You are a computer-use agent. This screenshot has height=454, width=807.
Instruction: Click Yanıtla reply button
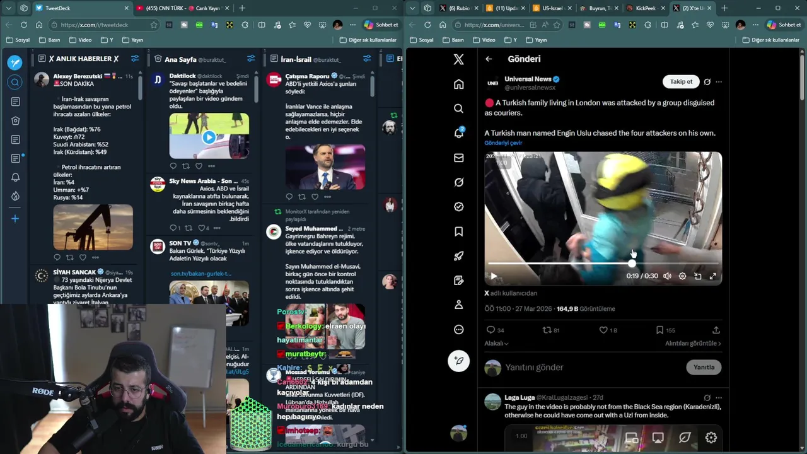coord(704,367)
